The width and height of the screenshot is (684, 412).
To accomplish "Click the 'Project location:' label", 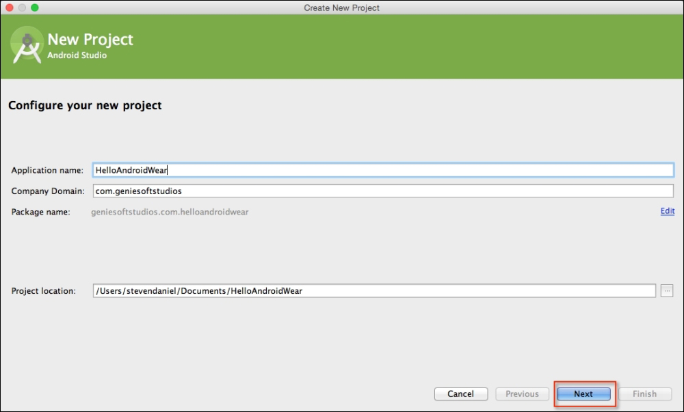I will [44, 291].
